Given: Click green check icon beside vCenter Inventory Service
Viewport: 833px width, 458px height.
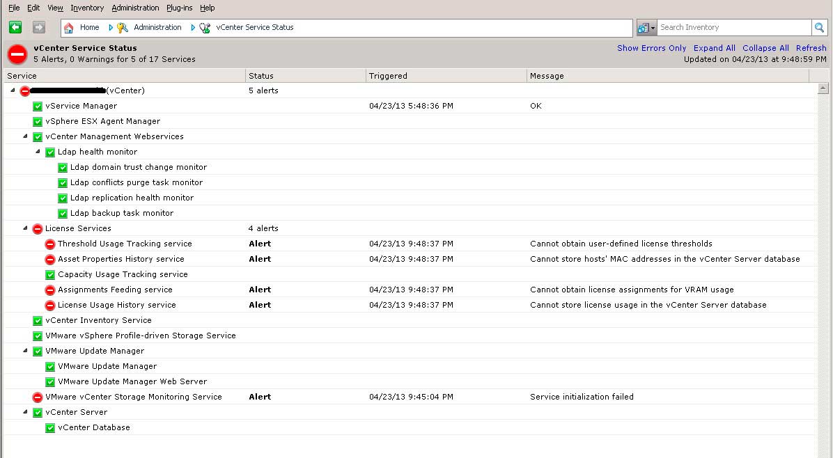Looking at the screenshot, I should pos(37,321).
